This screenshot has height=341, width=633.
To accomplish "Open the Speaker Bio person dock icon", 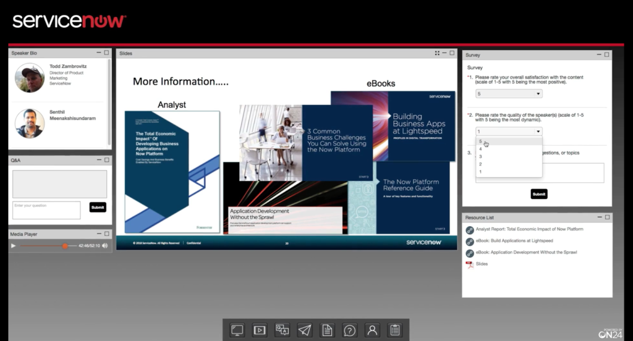I will [372, 330].
